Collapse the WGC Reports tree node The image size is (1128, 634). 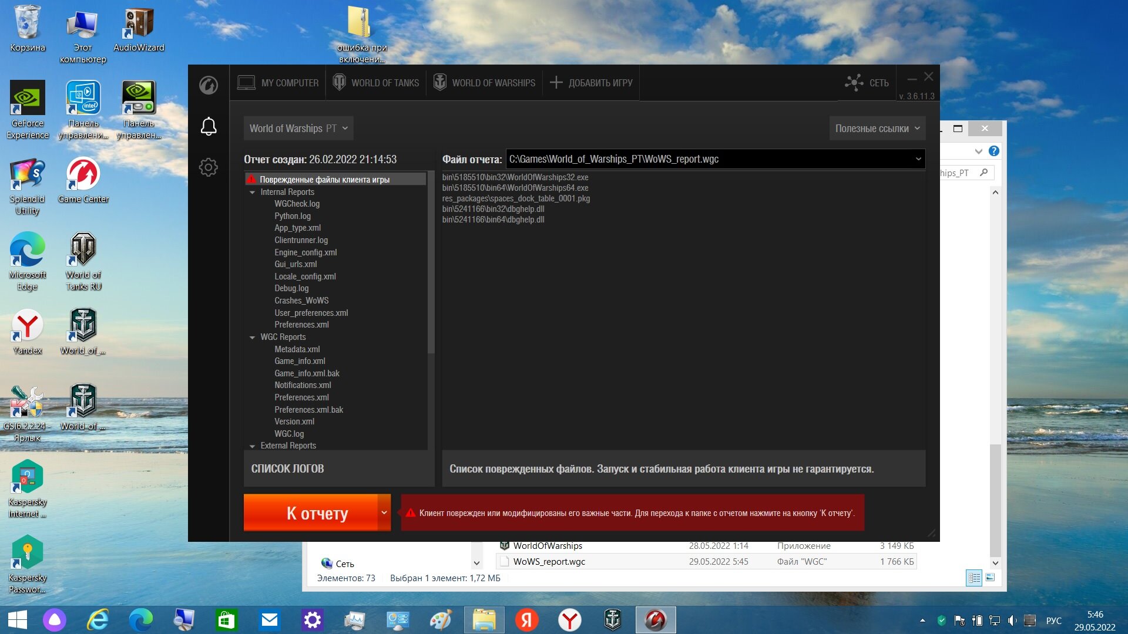coord(253,338)
